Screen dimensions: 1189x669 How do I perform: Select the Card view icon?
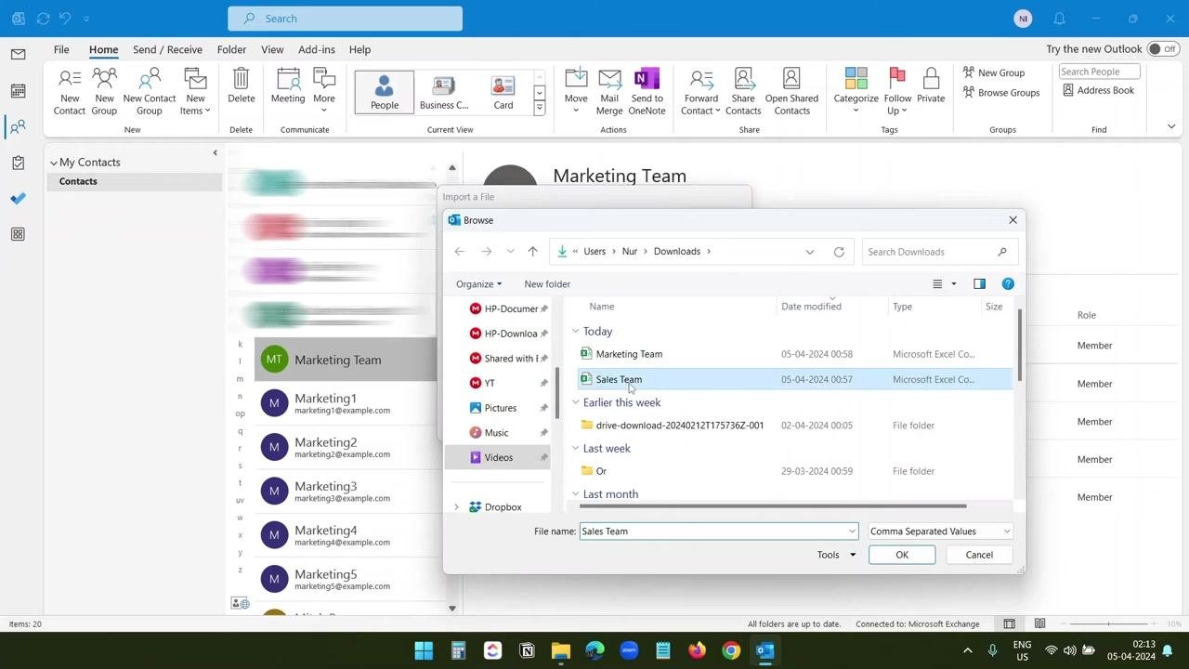pos(503,92)
